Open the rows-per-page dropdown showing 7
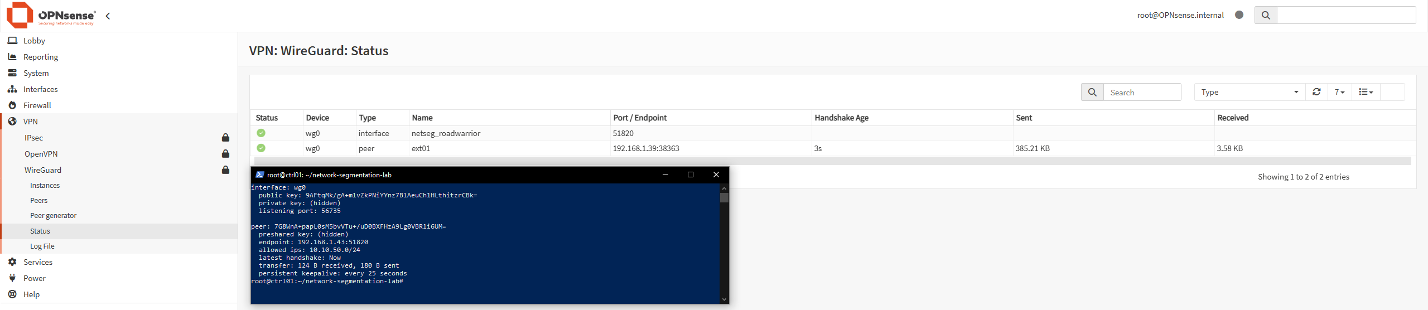The height and width of the screenshot is (310, 1428). click(1340, 92)
